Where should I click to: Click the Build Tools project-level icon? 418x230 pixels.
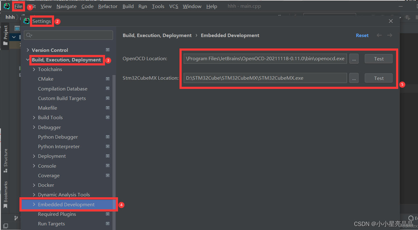[x=108, y=117]
